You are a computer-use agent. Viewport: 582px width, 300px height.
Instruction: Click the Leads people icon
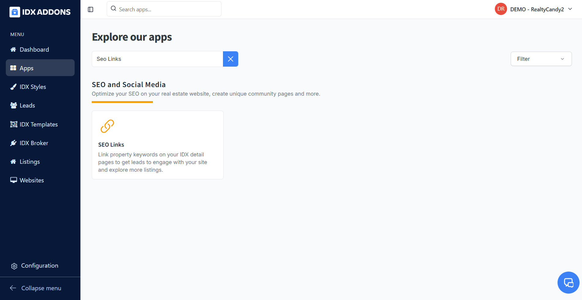click(13, 106)
